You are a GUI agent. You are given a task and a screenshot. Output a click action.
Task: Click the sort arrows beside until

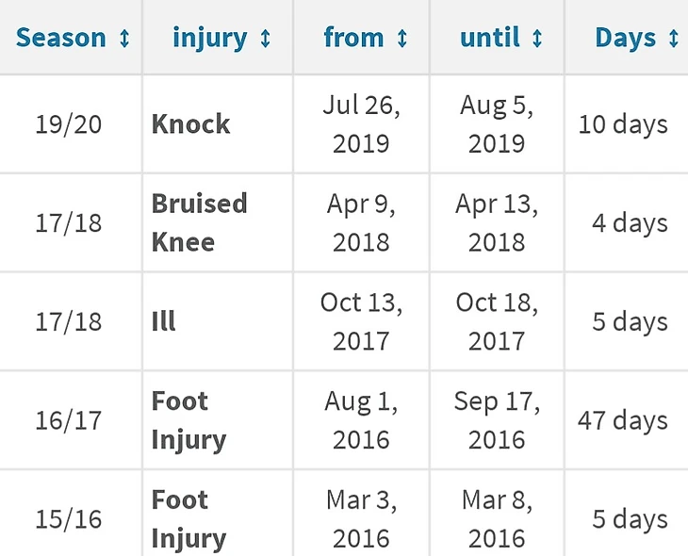coord(537,39)
